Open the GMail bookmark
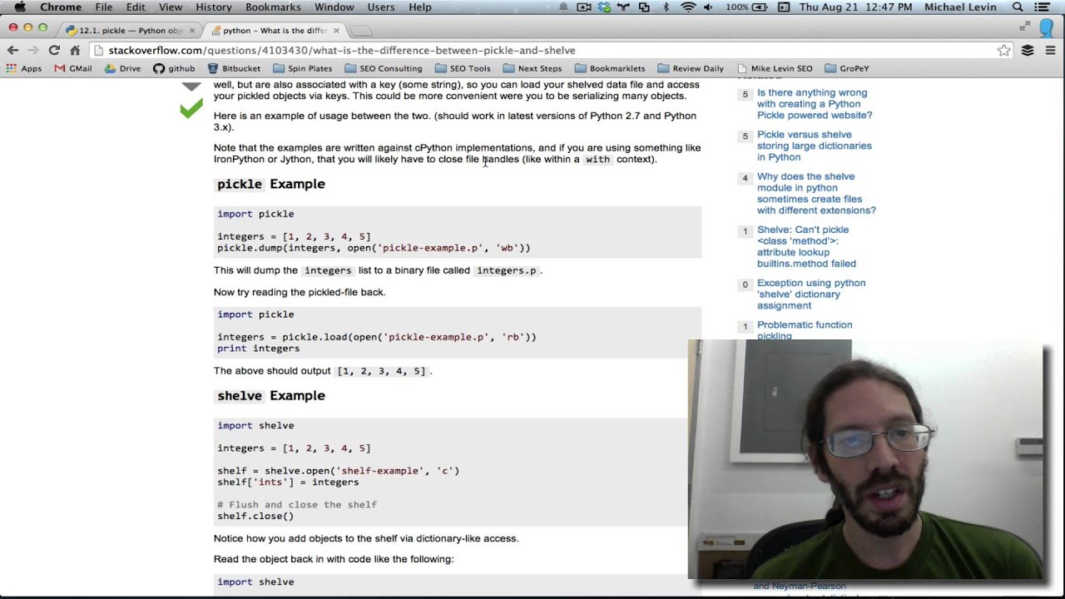Screen dimensions: 1065x599 (73, 68)
